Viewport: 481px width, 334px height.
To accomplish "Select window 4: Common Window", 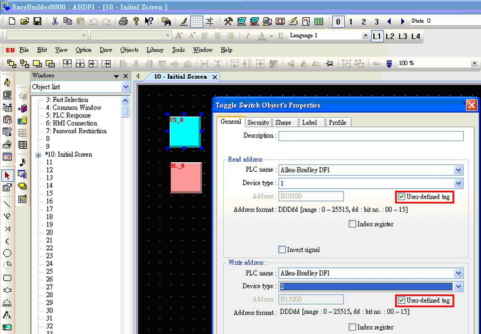I will 74,107.
